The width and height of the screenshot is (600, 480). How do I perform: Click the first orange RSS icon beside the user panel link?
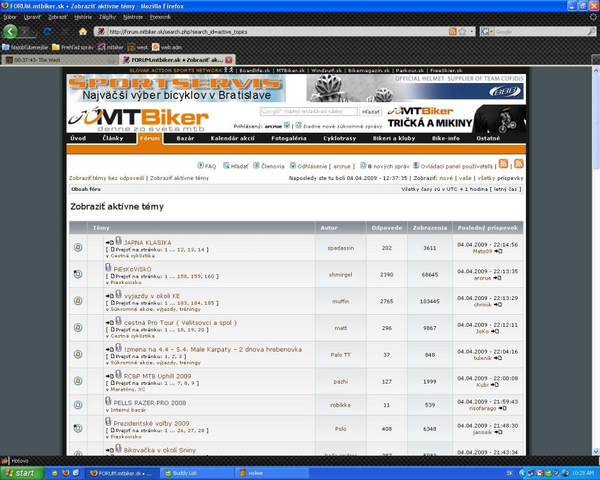503,164
